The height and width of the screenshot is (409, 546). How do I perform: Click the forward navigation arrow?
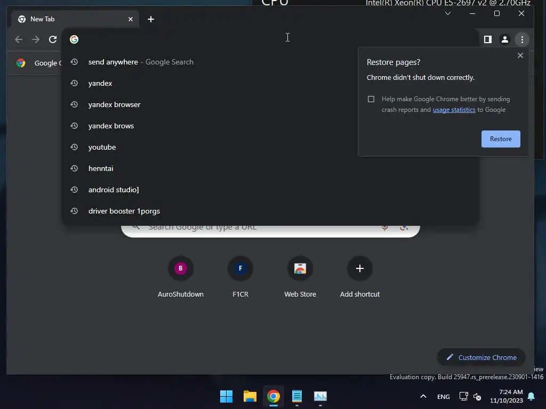coord(36,39)
